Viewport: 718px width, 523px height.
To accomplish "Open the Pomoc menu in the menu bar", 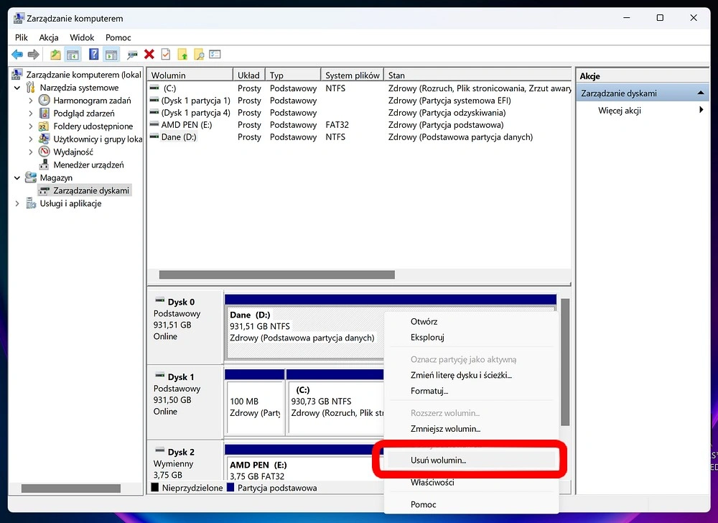I will pos(118,37).
